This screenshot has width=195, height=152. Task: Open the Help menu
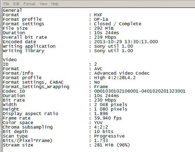pos(55,4)
